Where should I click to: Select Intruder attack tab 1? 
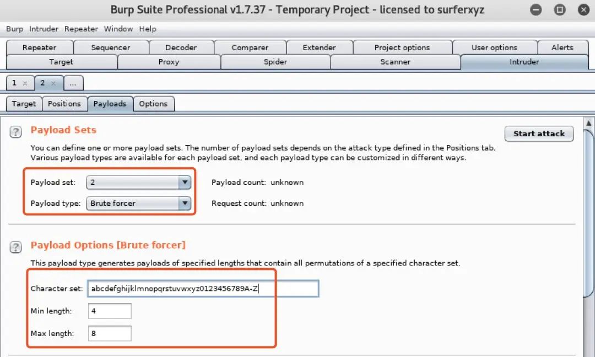14,83
